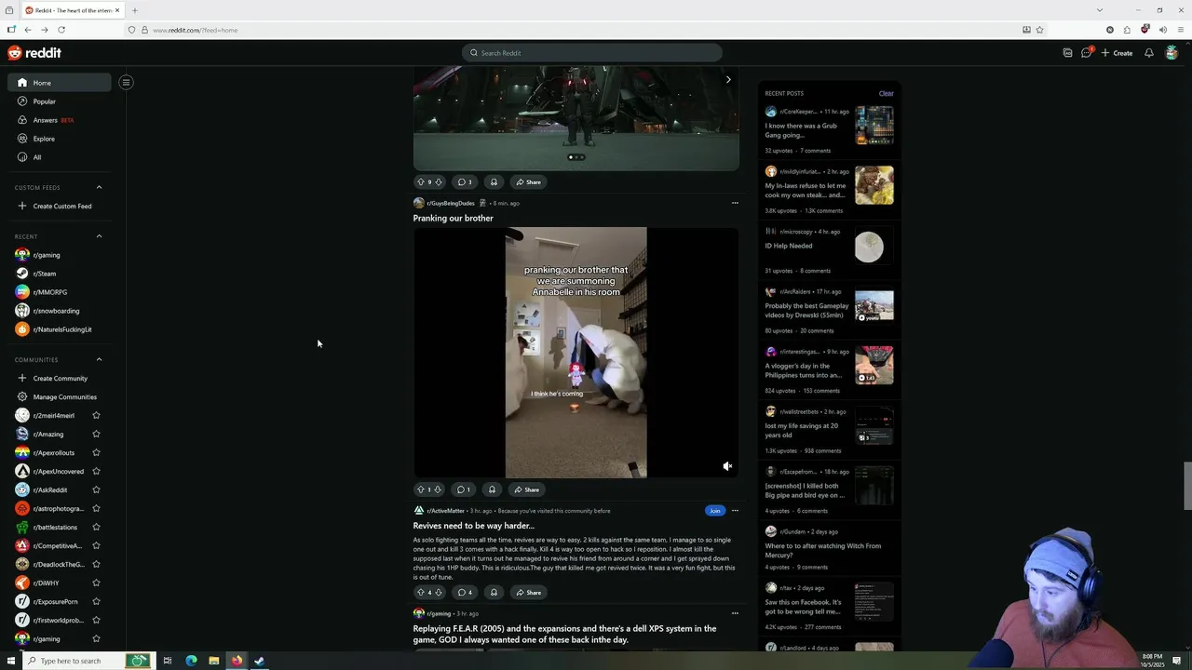Click the page vertical scrollbar thumb

pyautogui.click(x=1187, y=486)
